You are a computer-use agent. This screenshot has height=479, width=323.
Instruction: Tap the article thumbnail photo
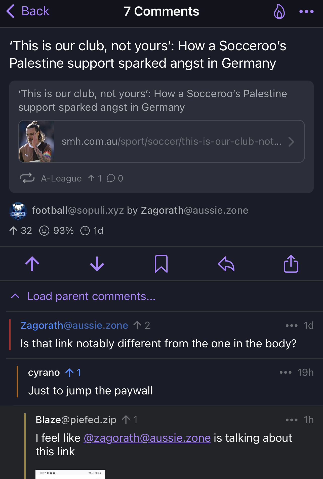click(x=36, y=141)
